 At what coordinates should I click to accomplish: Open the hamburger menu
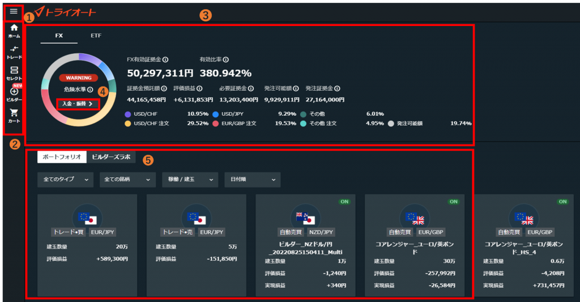14,11
